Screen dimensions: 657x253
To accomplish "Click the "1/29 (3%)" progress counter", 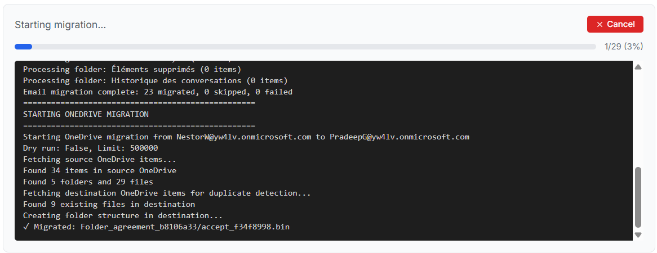I will click(x=623, y=47).
